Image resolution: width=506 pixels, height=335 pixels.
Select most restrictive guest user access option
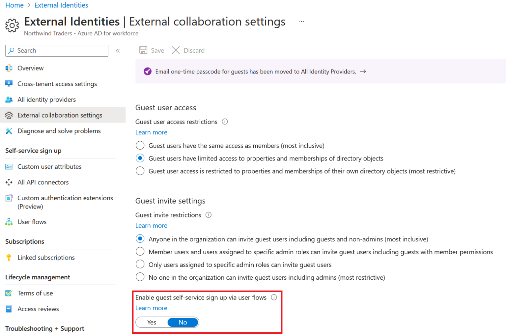click(140, 171)
